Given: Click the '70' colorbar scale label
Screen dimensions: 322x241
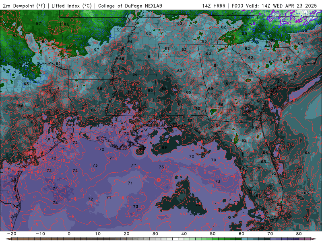Looking at the screenshot, I should tap(270, 234).
